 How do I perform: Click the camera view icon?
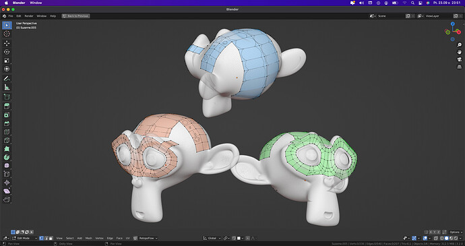pyautogui.click(x=460, y=59)
